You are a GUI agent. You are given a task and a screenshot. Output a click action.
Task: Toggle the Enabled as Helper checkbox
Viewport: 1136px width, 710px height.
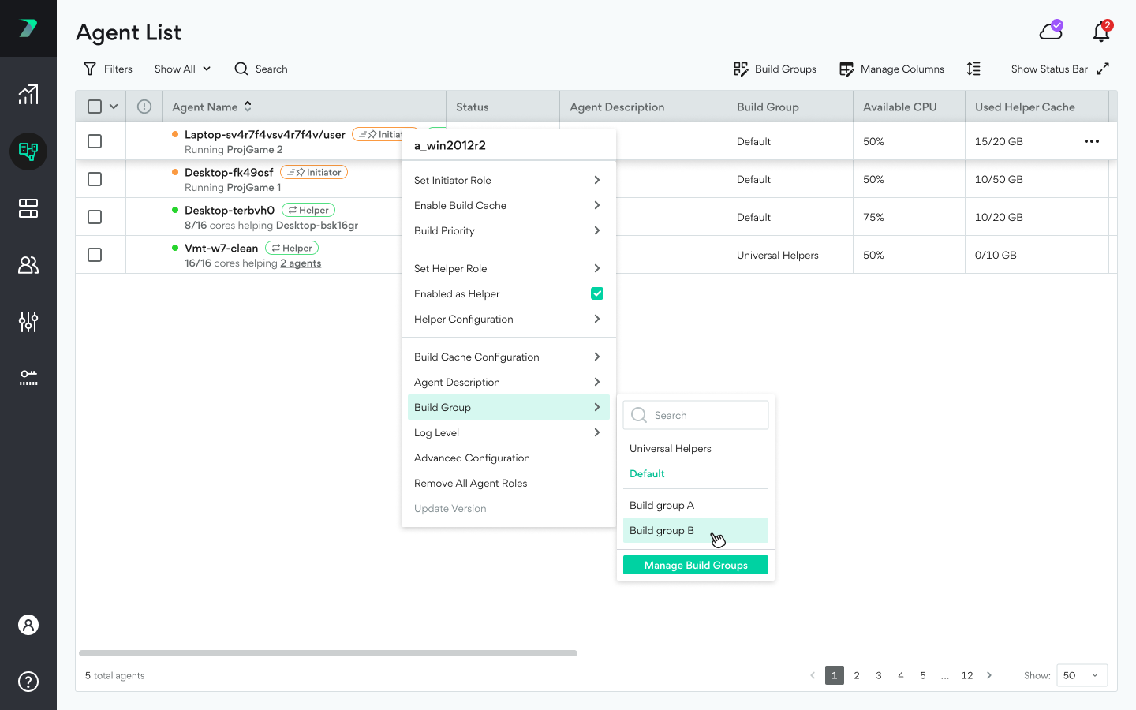pos(597,293)
